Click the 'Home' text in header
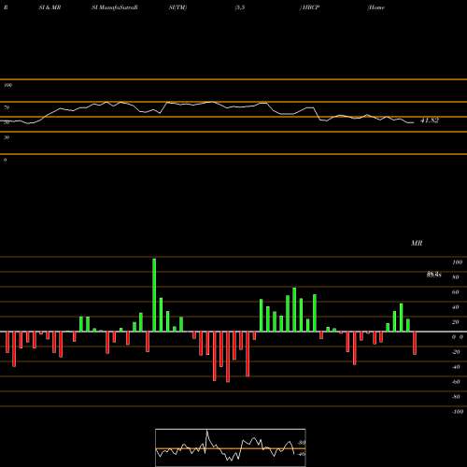 [376, 7]
